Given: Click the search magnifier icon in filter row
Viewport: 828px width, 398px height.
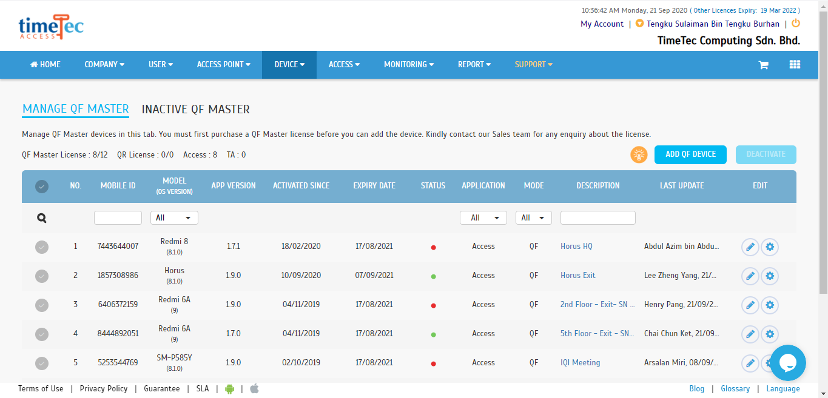Looking at the screenshot, I should (42, 218).
